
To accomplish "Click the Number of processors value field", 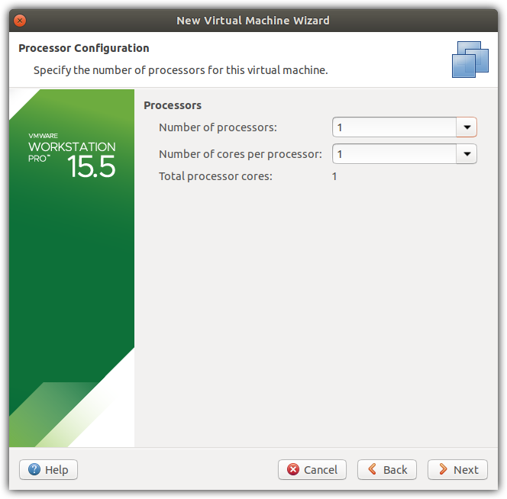I will [x=395, y=127].
